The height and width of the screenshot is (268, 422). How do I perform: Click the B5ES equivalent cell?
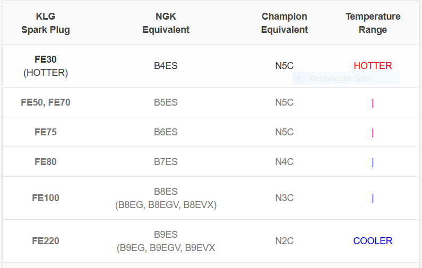coord(166,102)
